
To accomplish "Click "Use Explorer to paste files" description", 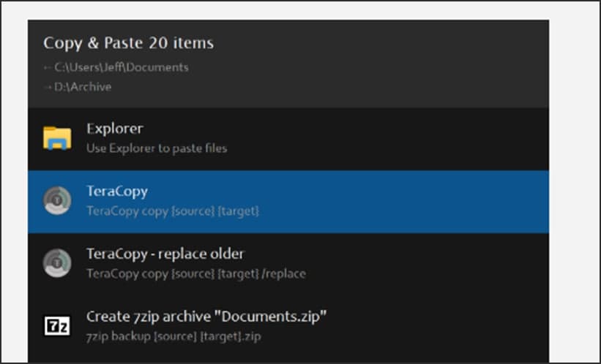I will (157, 148).
